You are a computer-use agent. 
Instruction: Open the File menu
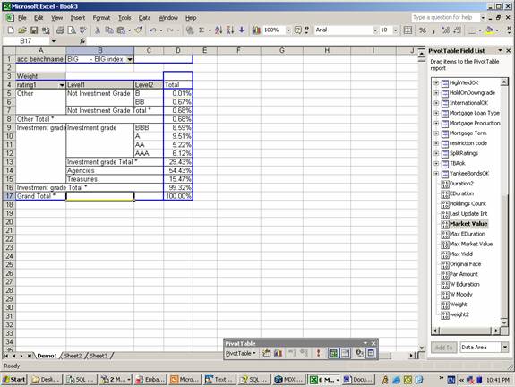click(22, 18)
